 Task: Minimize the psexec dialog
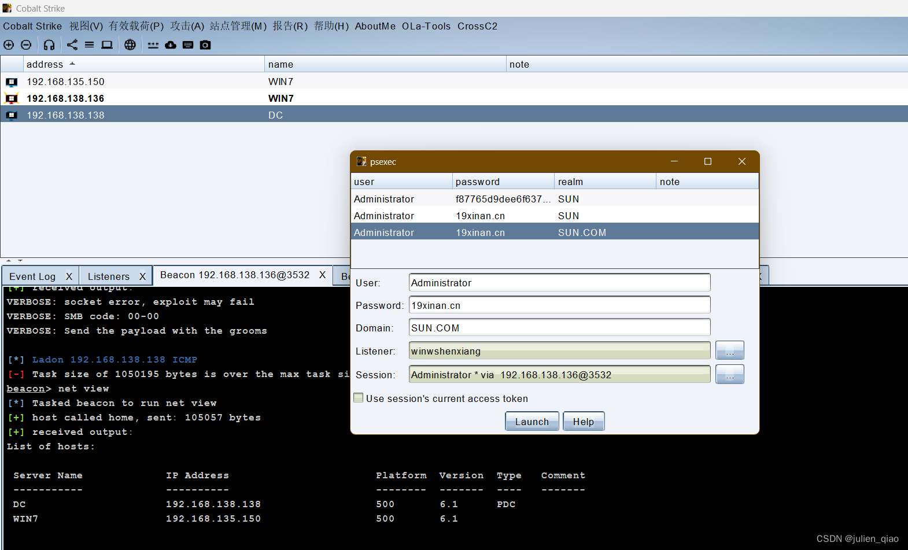[674, 161]
